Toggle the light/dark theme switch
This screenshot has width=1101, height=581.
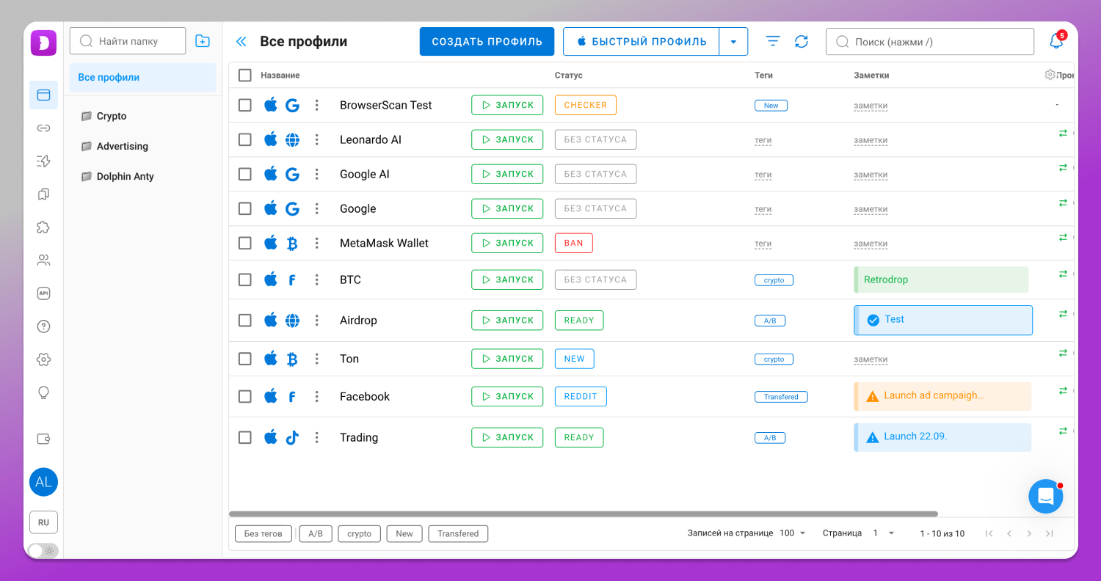(43, 550)
